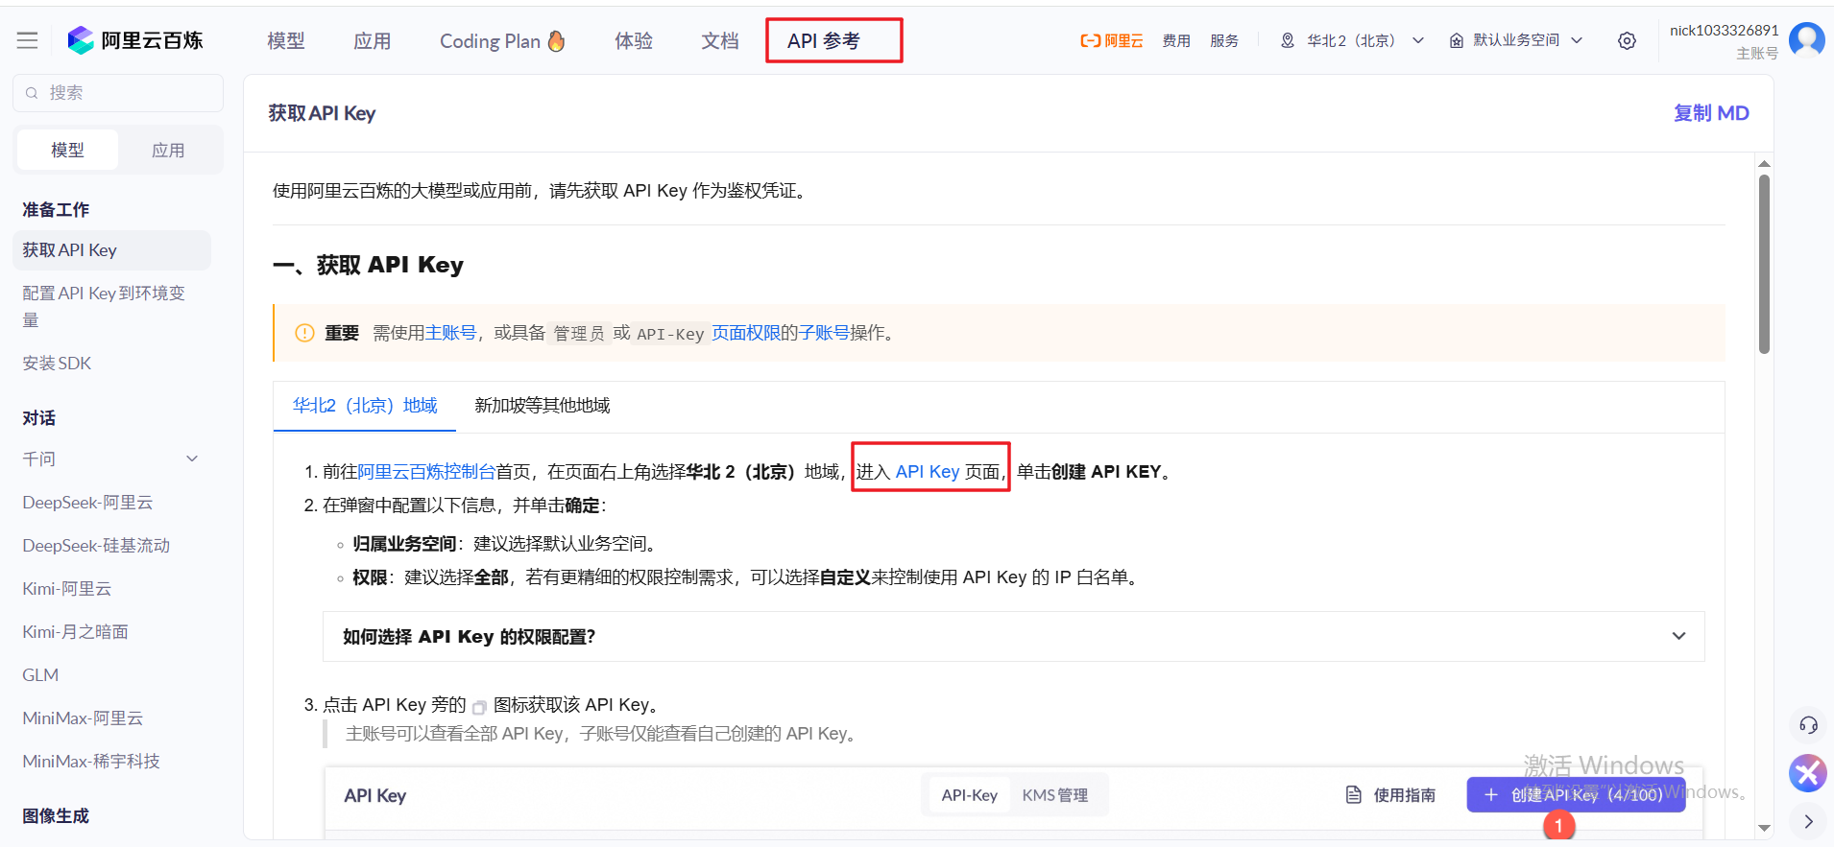
Task: Open DeepSeek-阿里云 sidebar item
Action: pyautogui.click(x=88, y=503)
